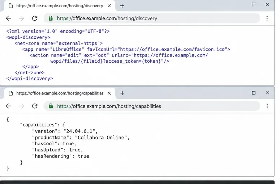Click the wopi/files/{fileid}?access_token line
This screenshot has height=184, width=276.
(x=110, y=61)
